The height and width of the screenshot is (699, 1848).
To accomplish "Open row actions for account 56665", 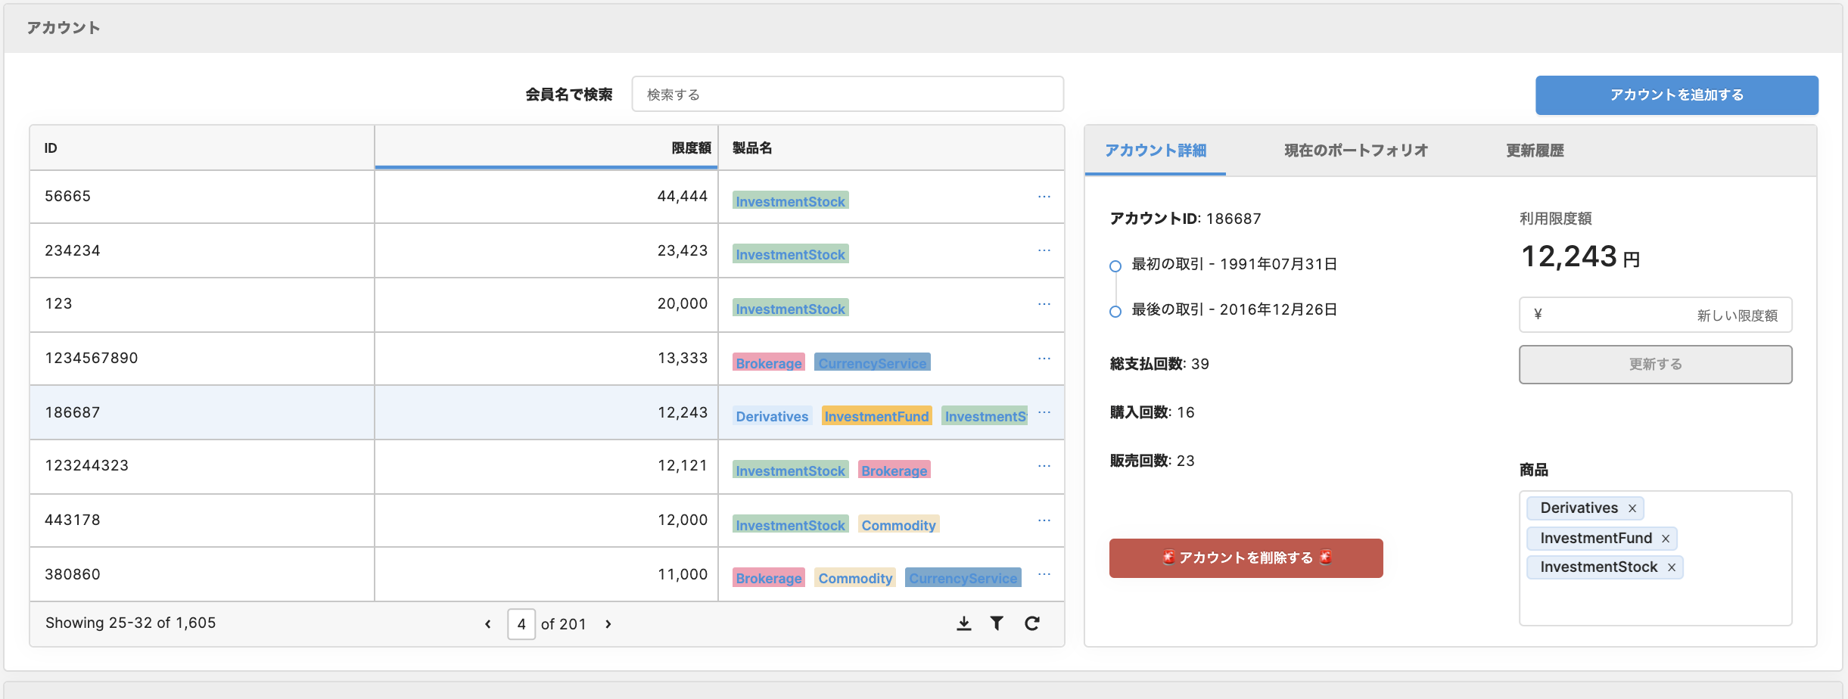I will pyautogui.click(x=1044, y=197).
